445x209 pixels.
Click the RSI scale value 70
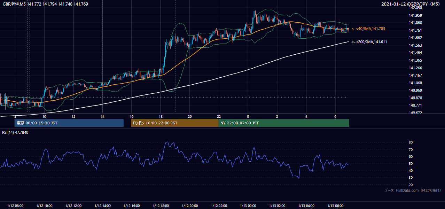411,149
